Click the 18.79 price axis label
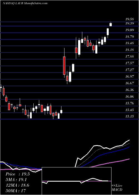 coord(129,36)
